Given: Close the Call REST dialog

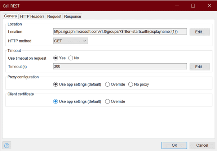Looking at the screenshot, I should pos(209,6).
